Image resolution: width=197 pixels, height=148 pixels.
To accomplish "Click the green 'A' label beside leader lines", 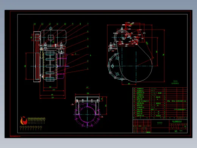I will coord(91,55).
